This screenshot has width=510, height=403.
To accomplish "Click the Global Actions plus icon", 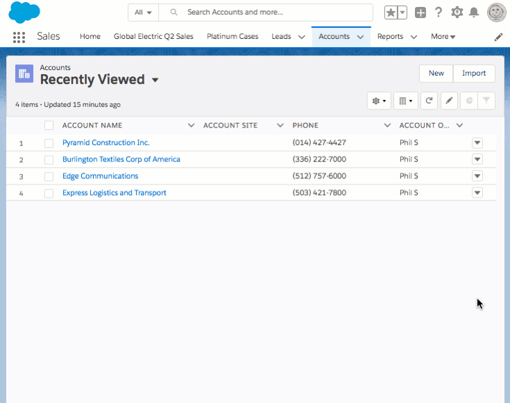I will 420,12.
